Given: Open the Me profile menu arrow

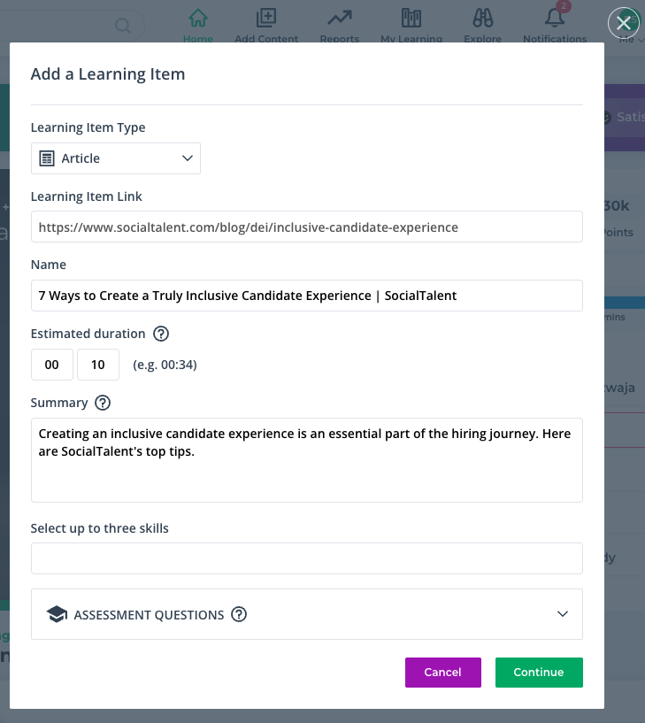Looking at the screenshot, I should pyautogui.click(x=641, y=40).
